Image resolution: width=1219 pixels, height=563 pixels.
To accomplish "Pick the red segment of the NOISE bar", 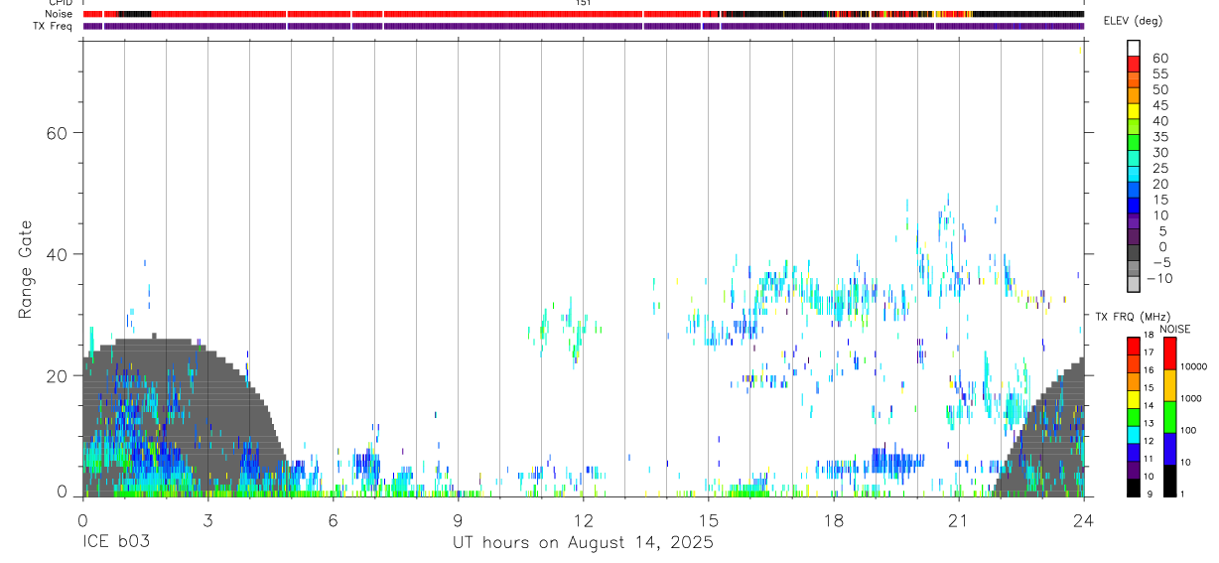I will coord(1169,352).
